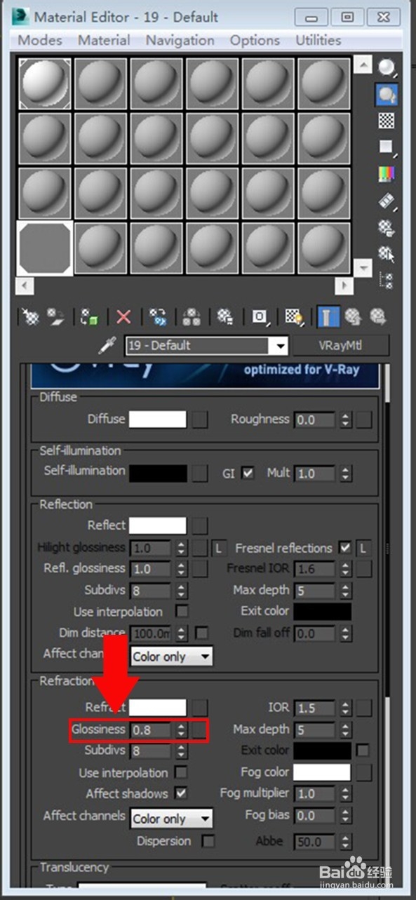
Task: Click Put Material to Scene icon
Action: (55, 318)
